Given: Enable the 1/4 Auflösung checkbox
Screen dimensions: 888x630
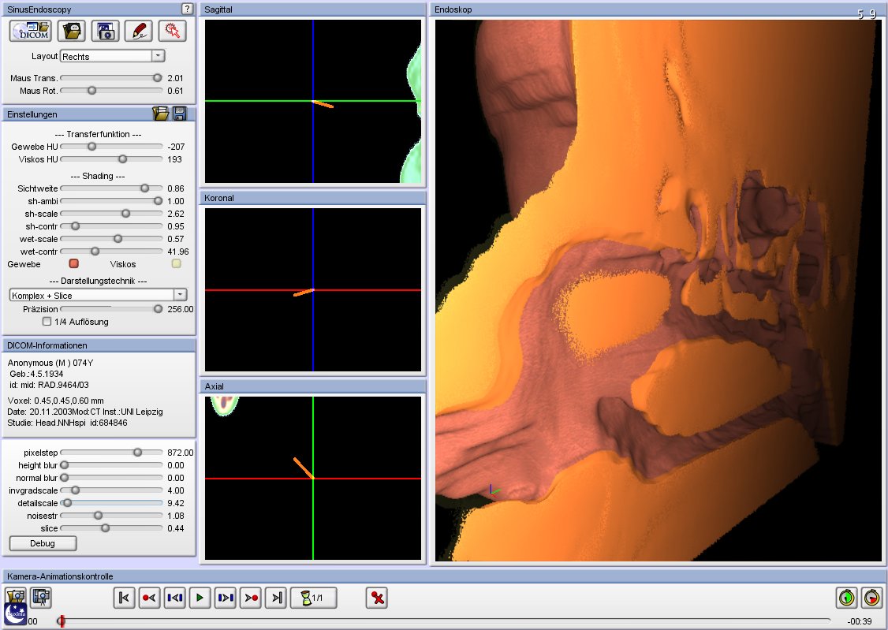Looking at the screenshot, I should pyautogui.click(x=47, y=322).
